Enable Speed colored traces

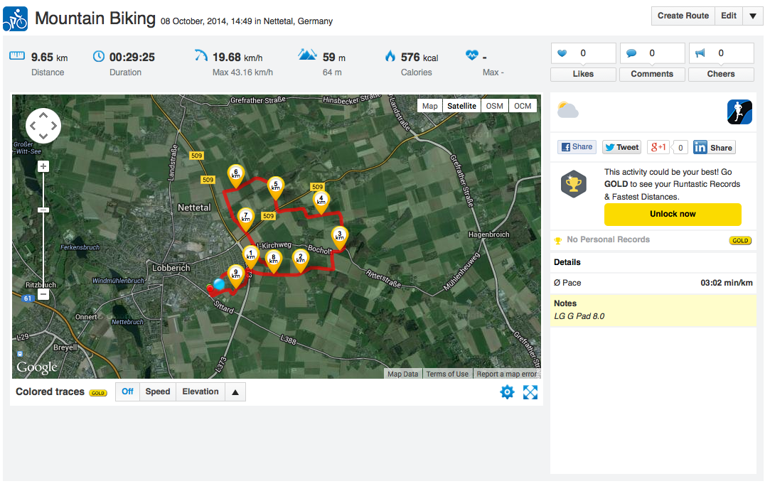158,391
